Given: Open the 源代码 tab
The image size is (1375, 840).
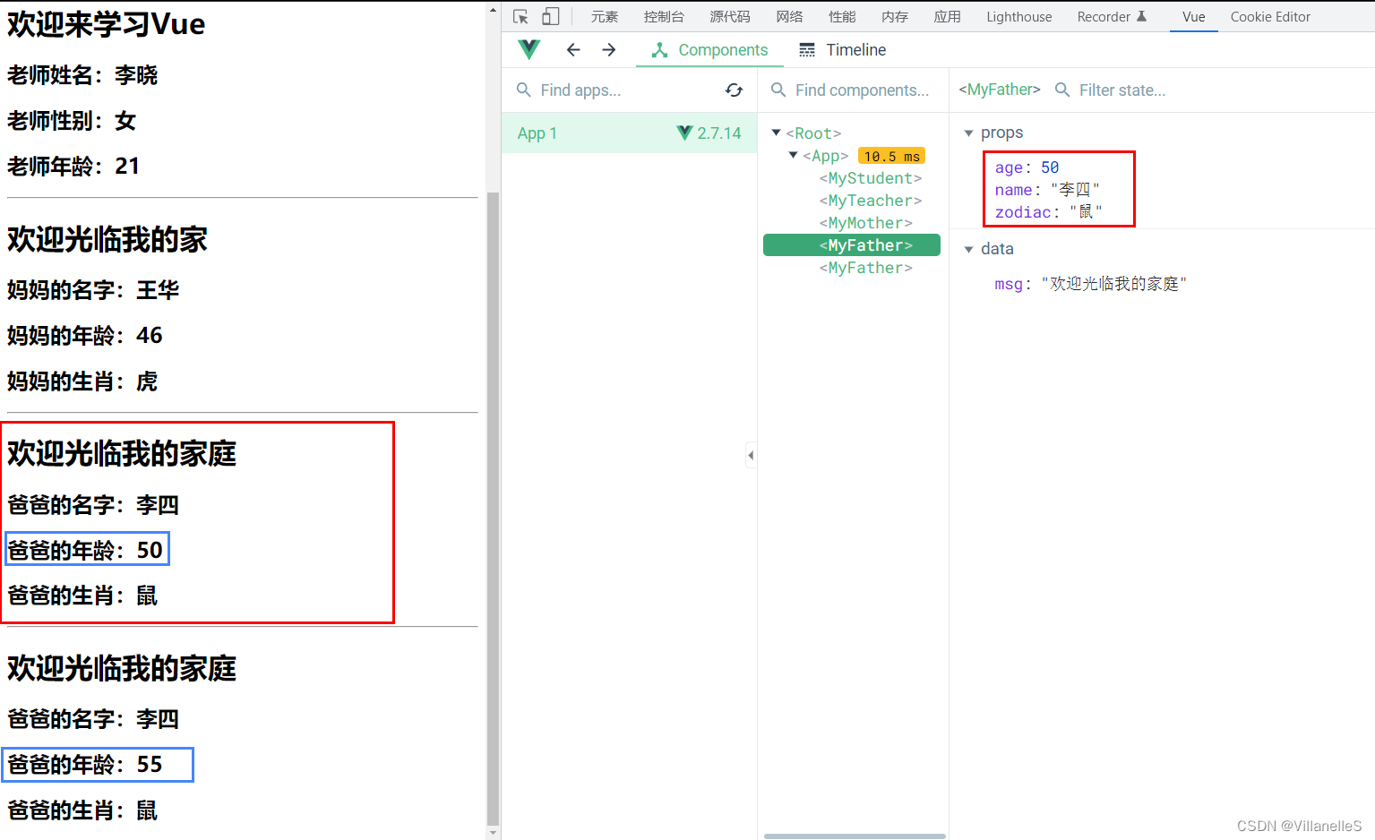Looking at the screenshot, I should point(730,16).
